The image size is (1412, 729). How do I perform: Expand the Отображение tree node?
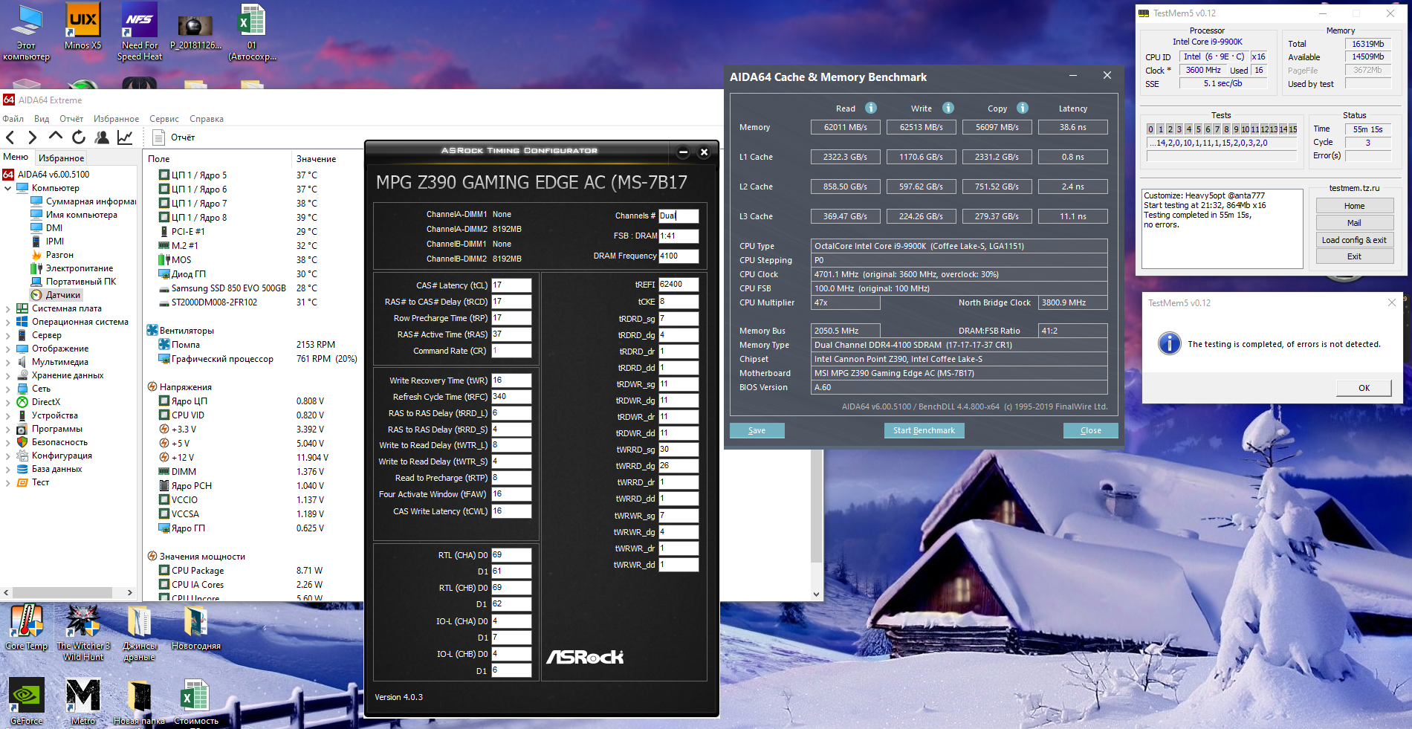8,349
